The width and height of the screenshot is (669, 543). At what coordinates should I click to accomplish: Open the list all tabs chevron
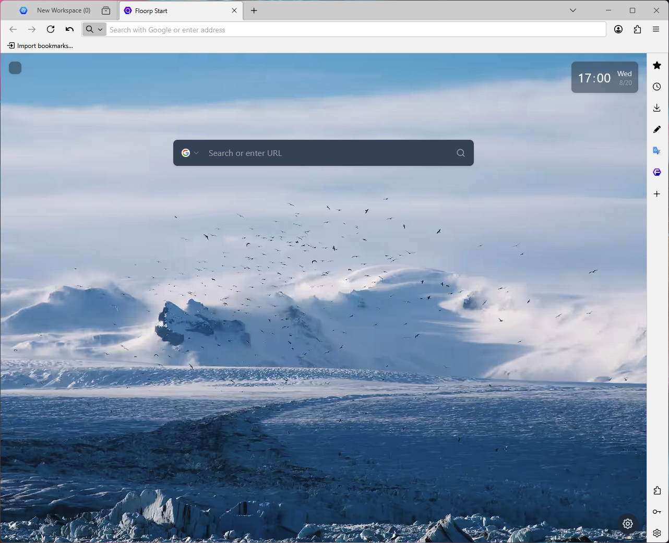[573, 10]
